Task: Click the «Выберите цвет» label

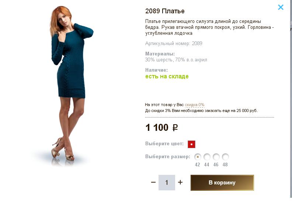Action: tap(164, 144)
